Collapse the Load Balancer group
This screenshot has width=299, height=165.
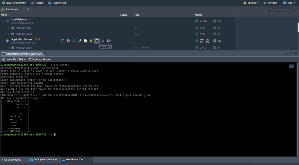(3, 21)
